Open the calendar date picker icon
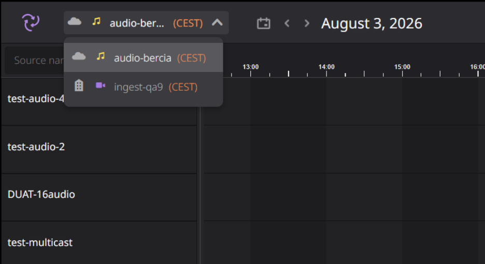This screenshot has width=485, height=264. (264, 23)
